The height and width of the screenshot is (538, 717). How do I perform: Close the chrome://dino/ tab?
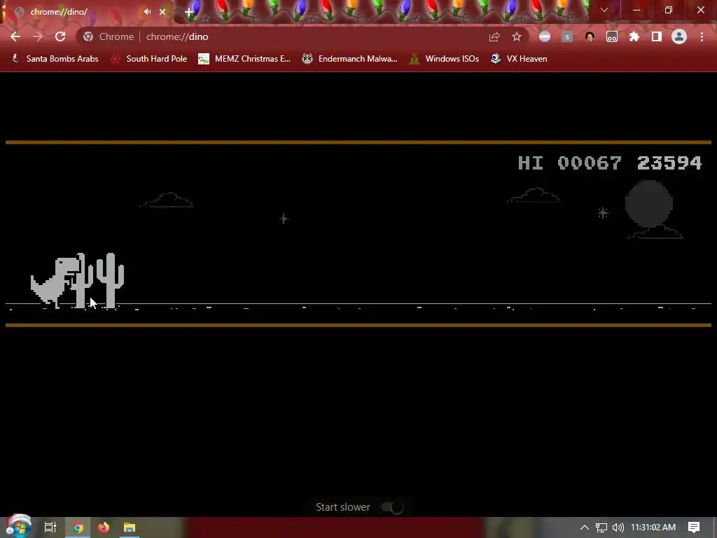click(162, 11)
